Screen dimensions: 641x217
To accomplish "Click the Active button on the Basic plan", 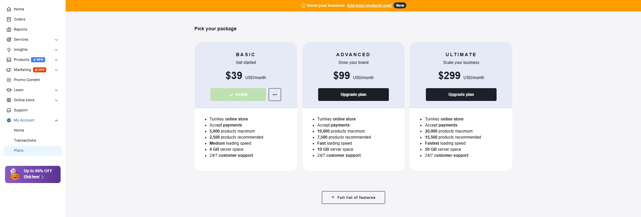I will (x=238, y=95).
